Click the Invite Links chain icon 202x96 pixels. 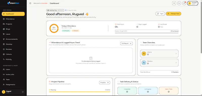click(4, 74)
